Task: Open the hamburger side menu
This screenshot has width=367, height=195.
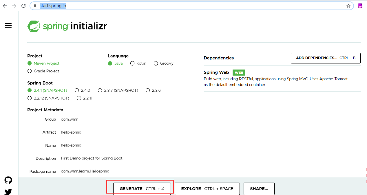Action: [8, 26]
